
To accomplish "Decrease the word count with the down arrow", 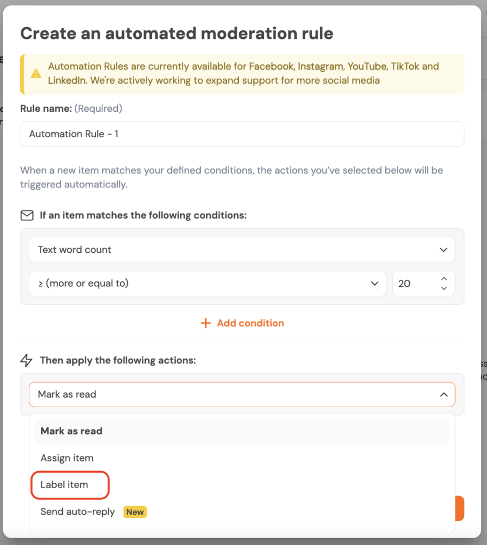I will click(444, 288).
